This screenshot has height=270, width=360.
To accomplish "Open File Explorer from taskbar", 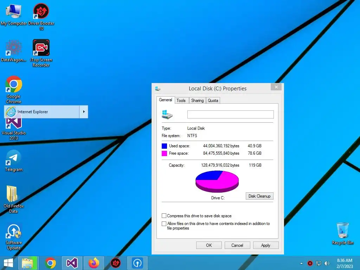I will [27, 263].
